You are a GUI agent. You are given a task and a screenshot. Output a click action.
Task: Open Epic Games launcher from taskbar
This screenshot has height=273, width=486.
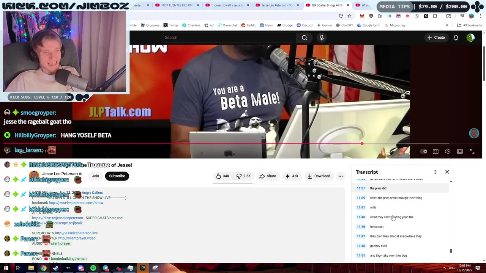coord(143,268)
